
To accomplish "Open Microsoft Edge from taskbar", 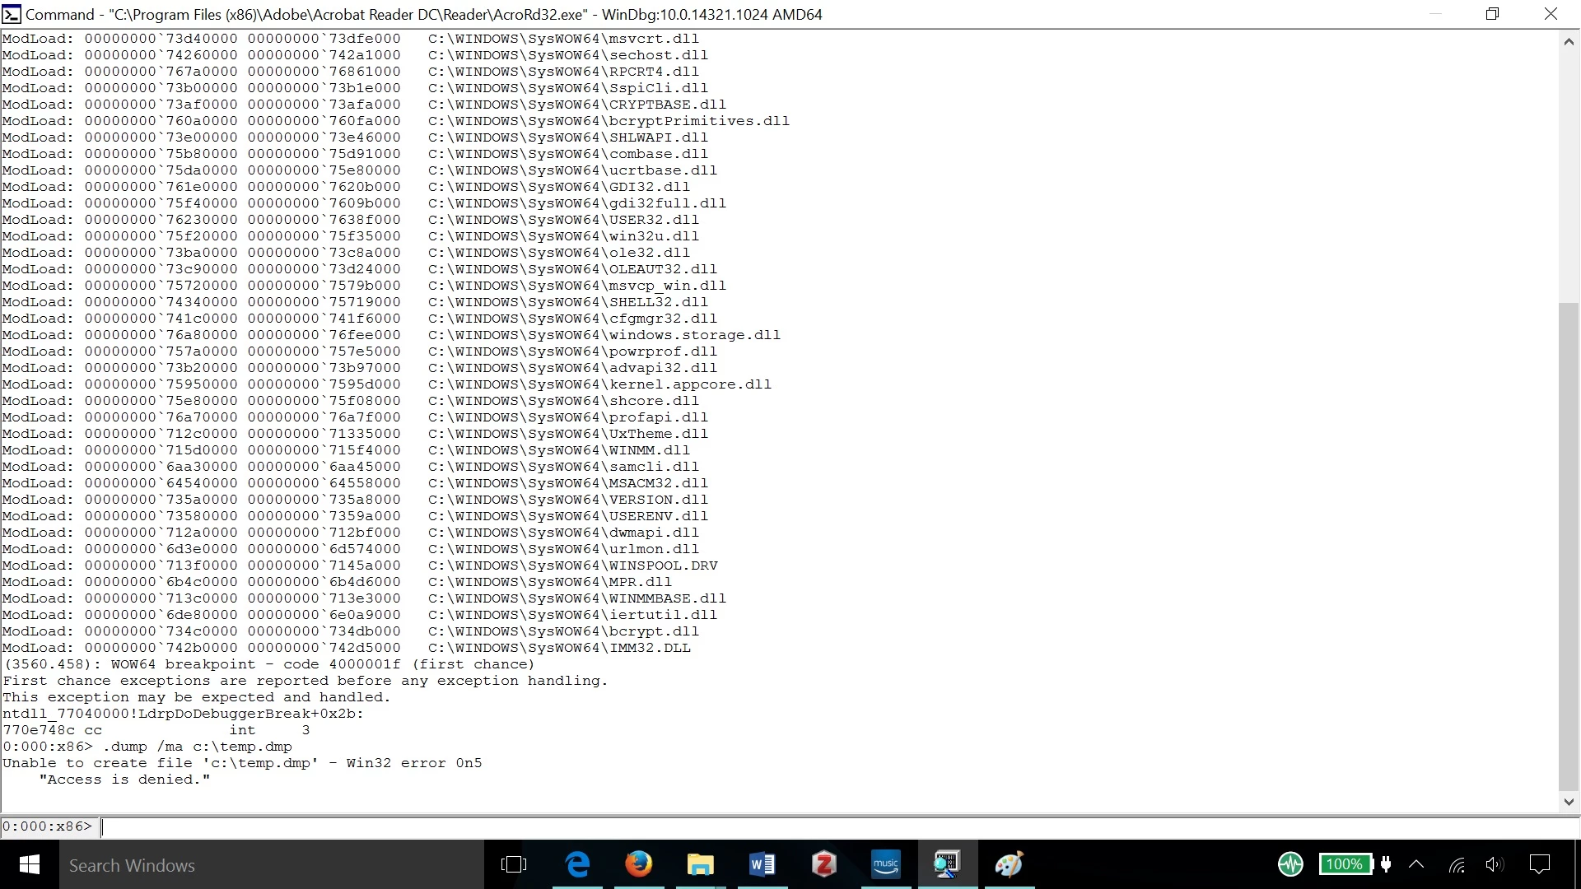I will click(x=578, y=864).
